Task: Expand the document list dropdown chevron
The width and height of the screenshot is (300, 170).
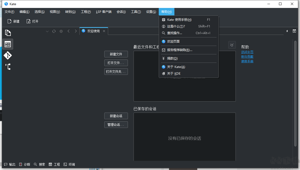Action: [47, 31]
